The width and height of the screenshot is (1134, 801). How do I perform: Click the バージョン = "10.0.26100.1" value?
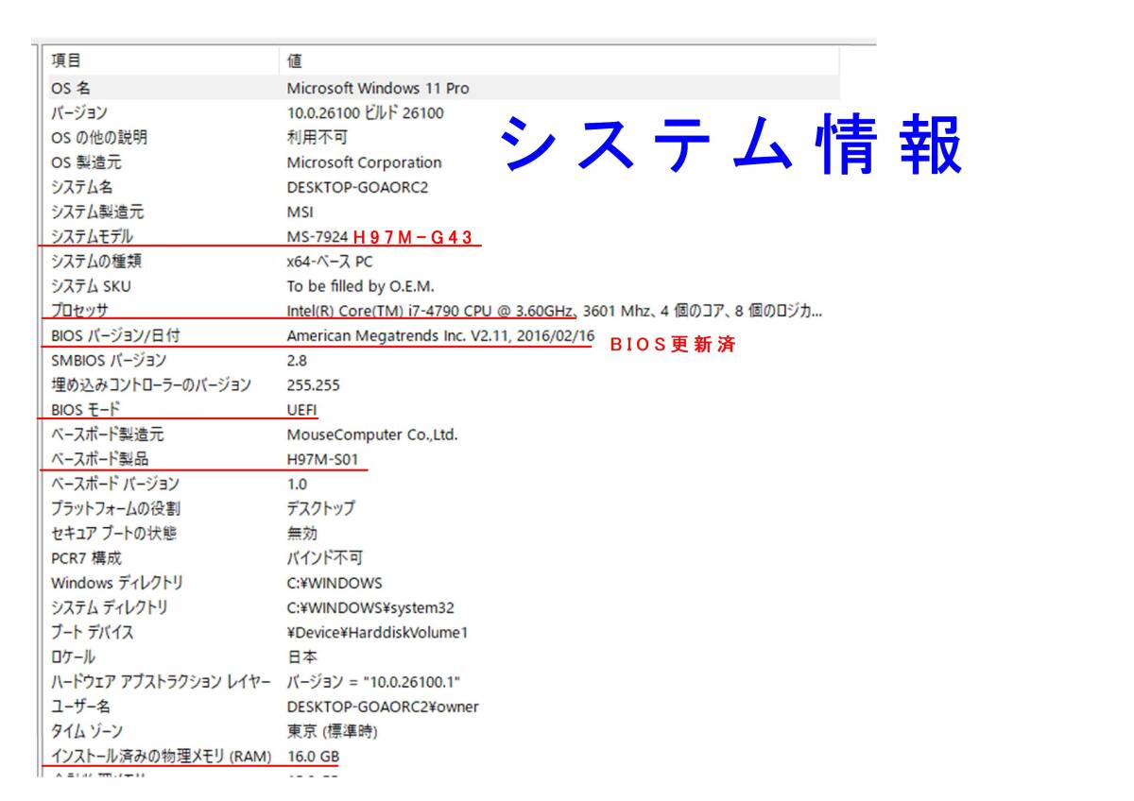[x=374, y=681]
